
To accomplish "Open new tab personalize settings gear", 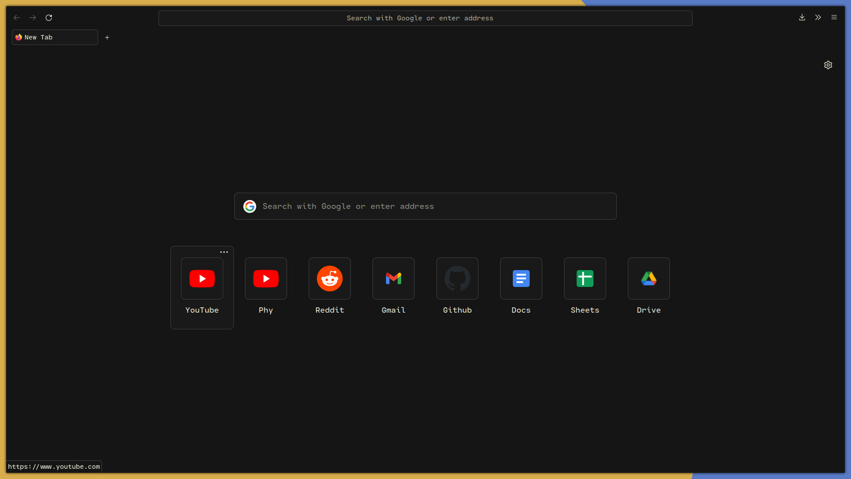I will [x=828, y=65].
